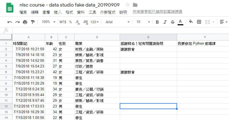
Task: Toggle bold formatting
Action: tap(157, 22)
